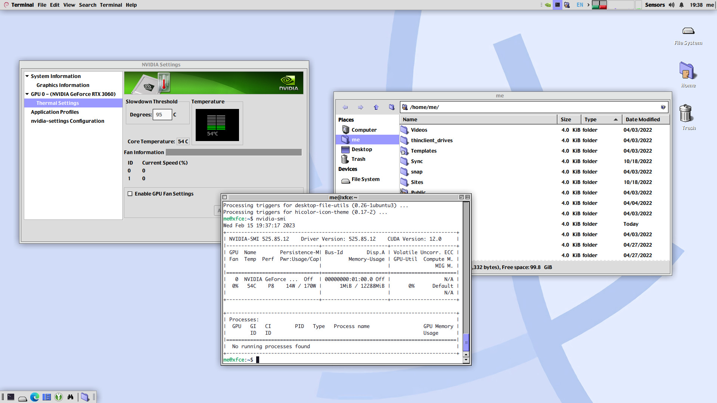The height and width of the screenshot is (403, 717).
Task: Click the NVIDIA tray icon in top panel
Action: 548,5
